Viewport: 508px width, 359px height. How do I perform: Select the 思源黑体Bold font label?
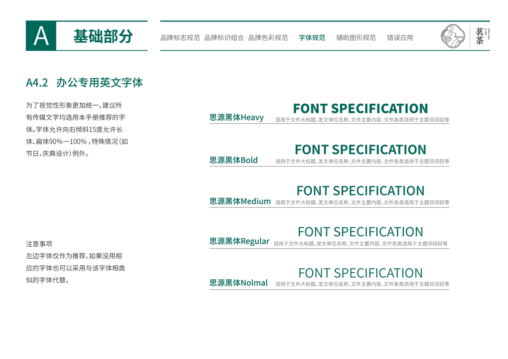coord(234,160)
